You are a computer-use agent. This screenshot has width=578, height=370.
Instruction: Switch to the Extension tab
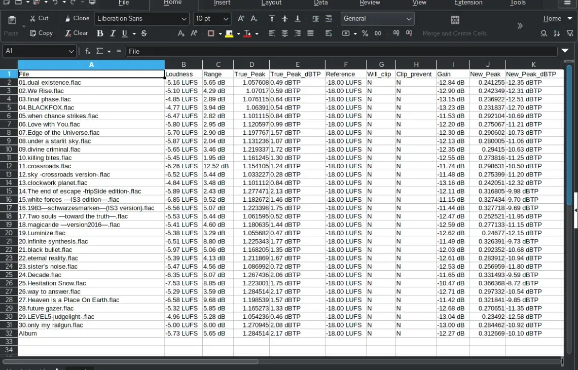pyautogui.click(x=468, y=3)
